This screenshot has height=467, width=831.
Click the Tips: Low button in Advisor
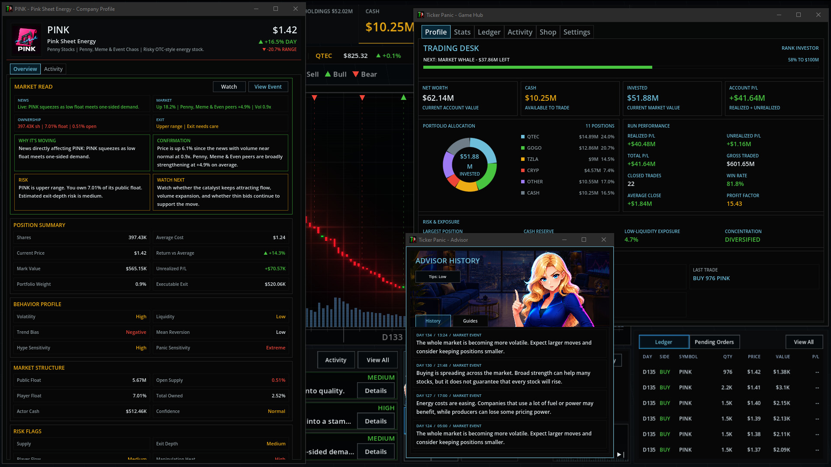pyautogui.click(x=438, y=277)
